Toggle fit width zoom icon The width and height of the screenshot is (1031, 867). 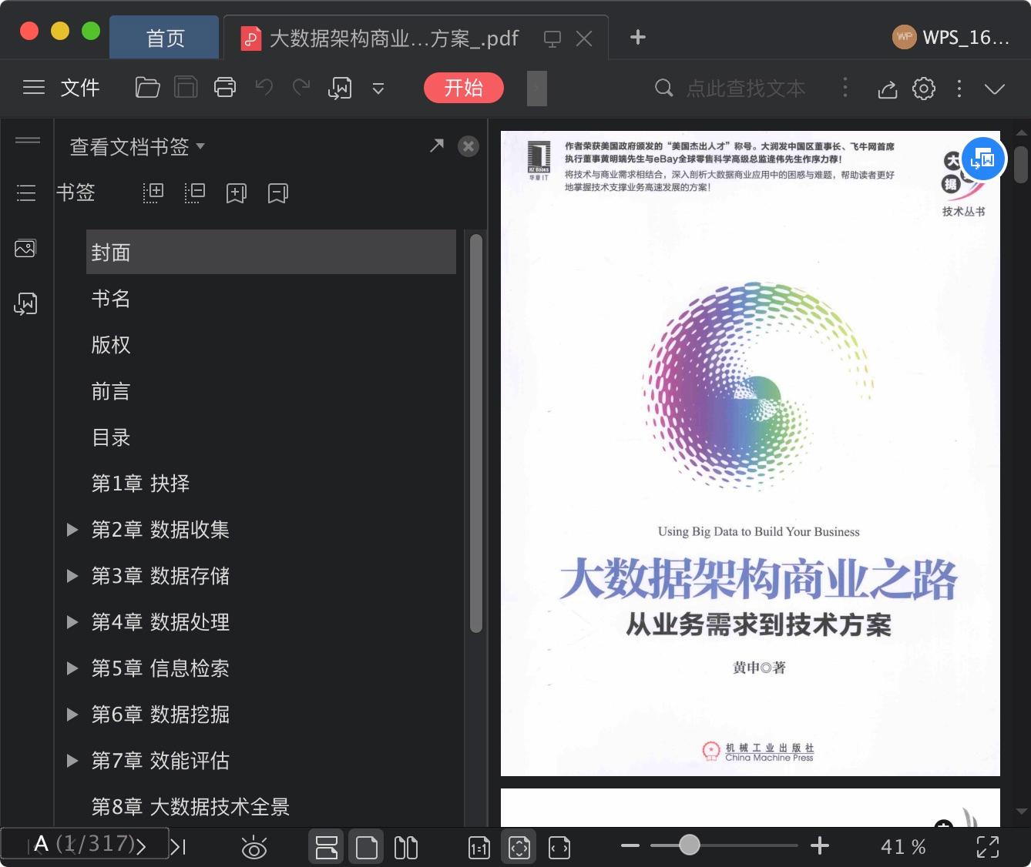coord(559,848)
